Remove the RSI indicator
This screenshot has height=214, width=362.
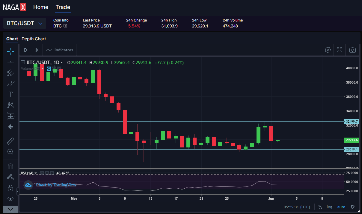point(52,173)
